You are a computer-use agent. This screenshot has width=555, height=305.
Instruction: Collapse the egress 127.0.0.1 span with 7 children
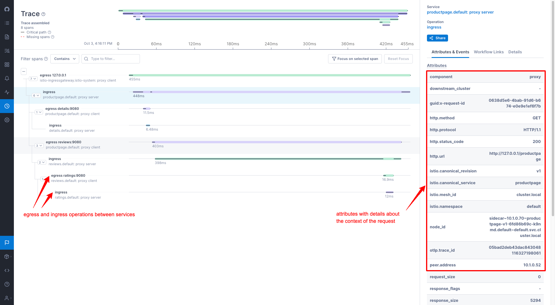point(33,79)
